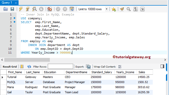The width and height of the screenshot is (169, 95).
Task: Select cell '30510.62' in Sales
Action: pyautogui.click(x=145, y=87)
